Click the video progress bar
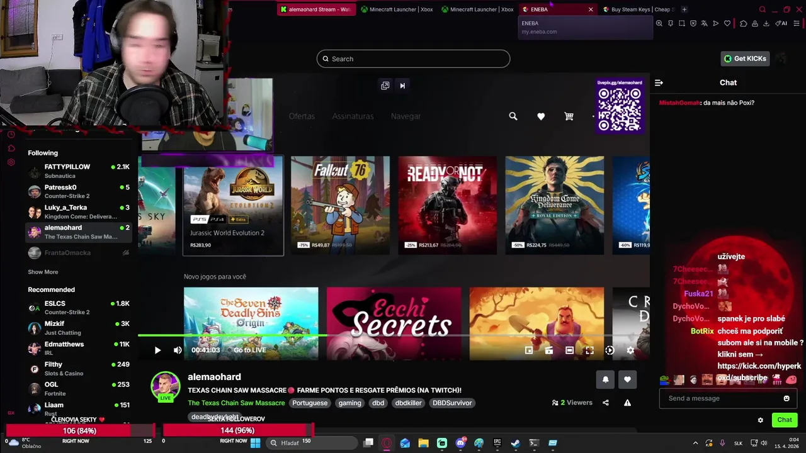The image size is (806, 453). pos(394,337)
